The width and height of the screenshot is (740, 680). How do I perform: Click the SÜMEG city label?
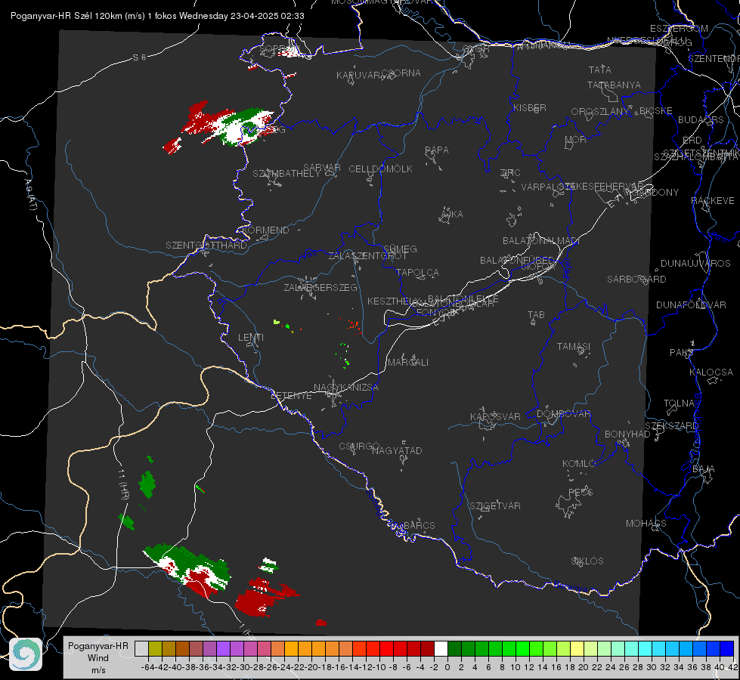(400, 249)
